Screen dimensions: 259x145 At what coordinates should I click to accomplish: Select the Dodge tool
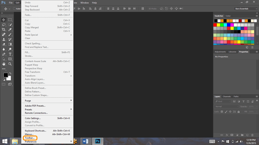pyautogui.click(x=10, y=49)
